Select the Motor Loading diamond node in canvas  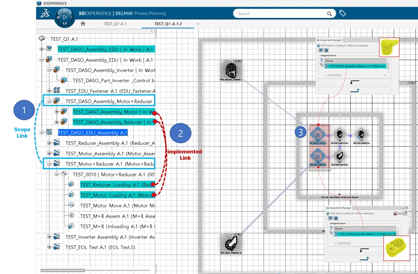pyautogui.click(x=318, y=157)
